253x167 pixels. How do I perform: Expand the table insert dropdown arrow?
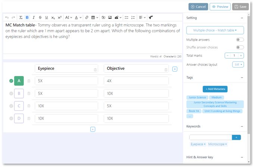pos(97,18)
